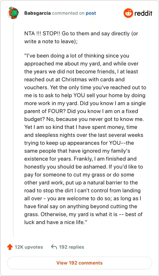Viewport: 159px width, 276px height.
Task: Open the "192 replies" label
Action: 72,247
